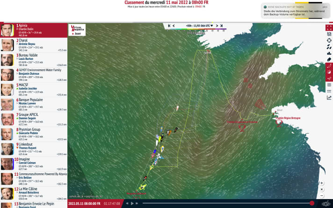Click Isabelle Joschke's skipper portrait
333x208 pixels.
[x=7, y=90]
